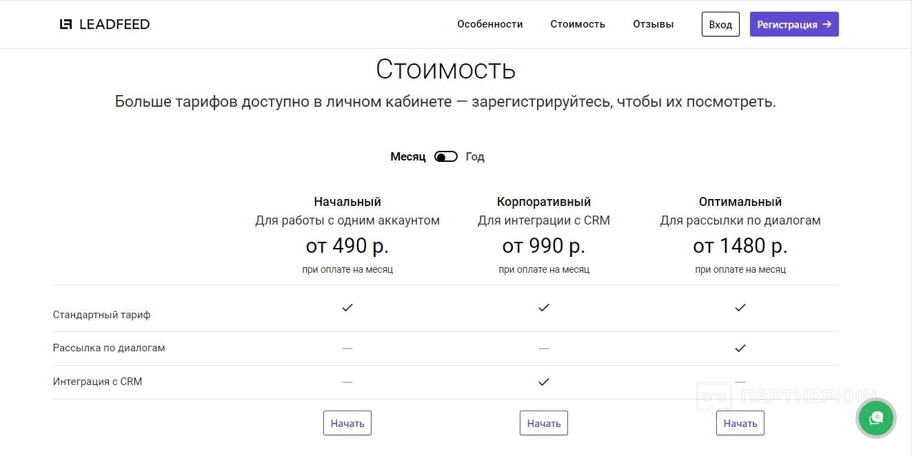This screenshot has height=456, width=912.
Task: Open the Отзывы navigation link
Action: [x=653, y=24]
